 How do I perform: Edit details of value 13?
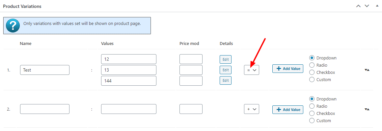pyautogui.click(x=226, y=70)
